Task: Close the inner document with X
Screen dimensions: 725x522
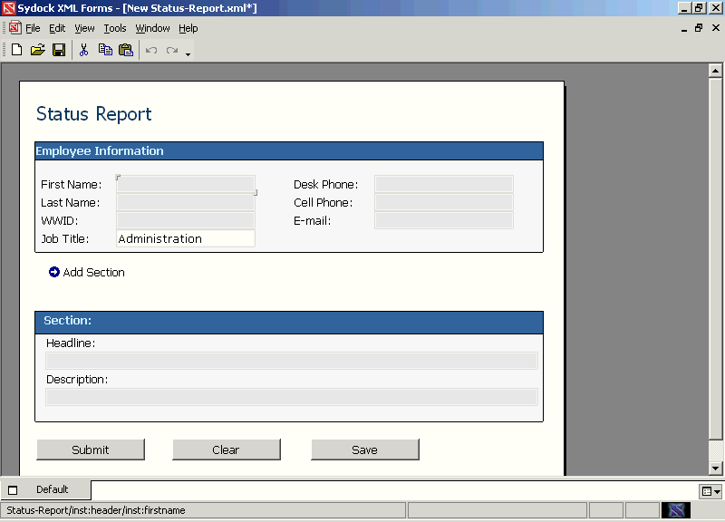Action: [716, 28]
